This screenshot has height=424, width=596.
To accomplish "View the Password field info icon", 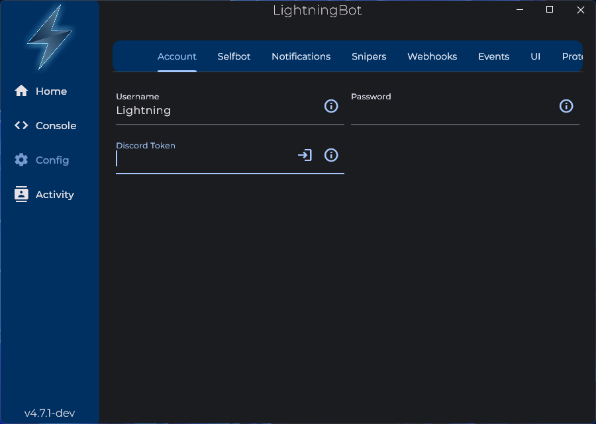I will (566, 106).
